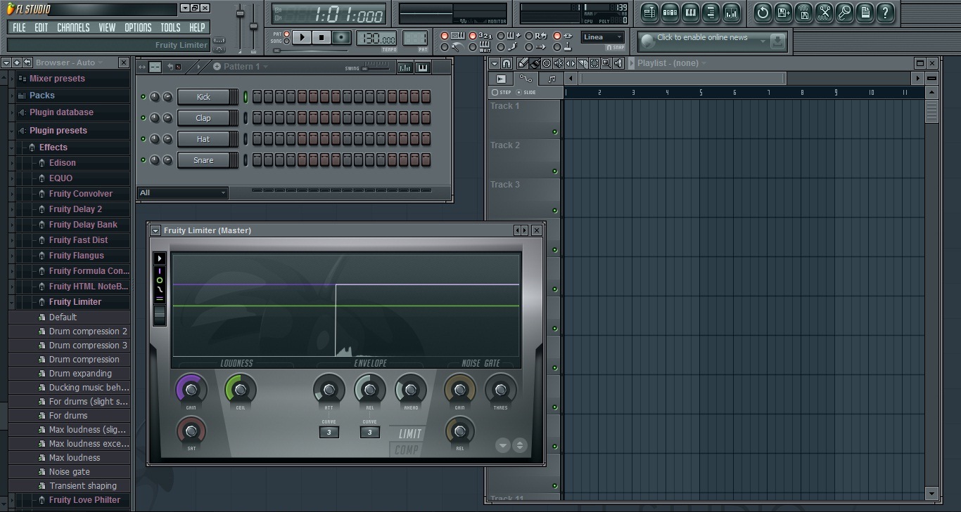Viewport: 961px width, 512px height.
Task: Stop playback with the stop button
Action: coord(322,37)
